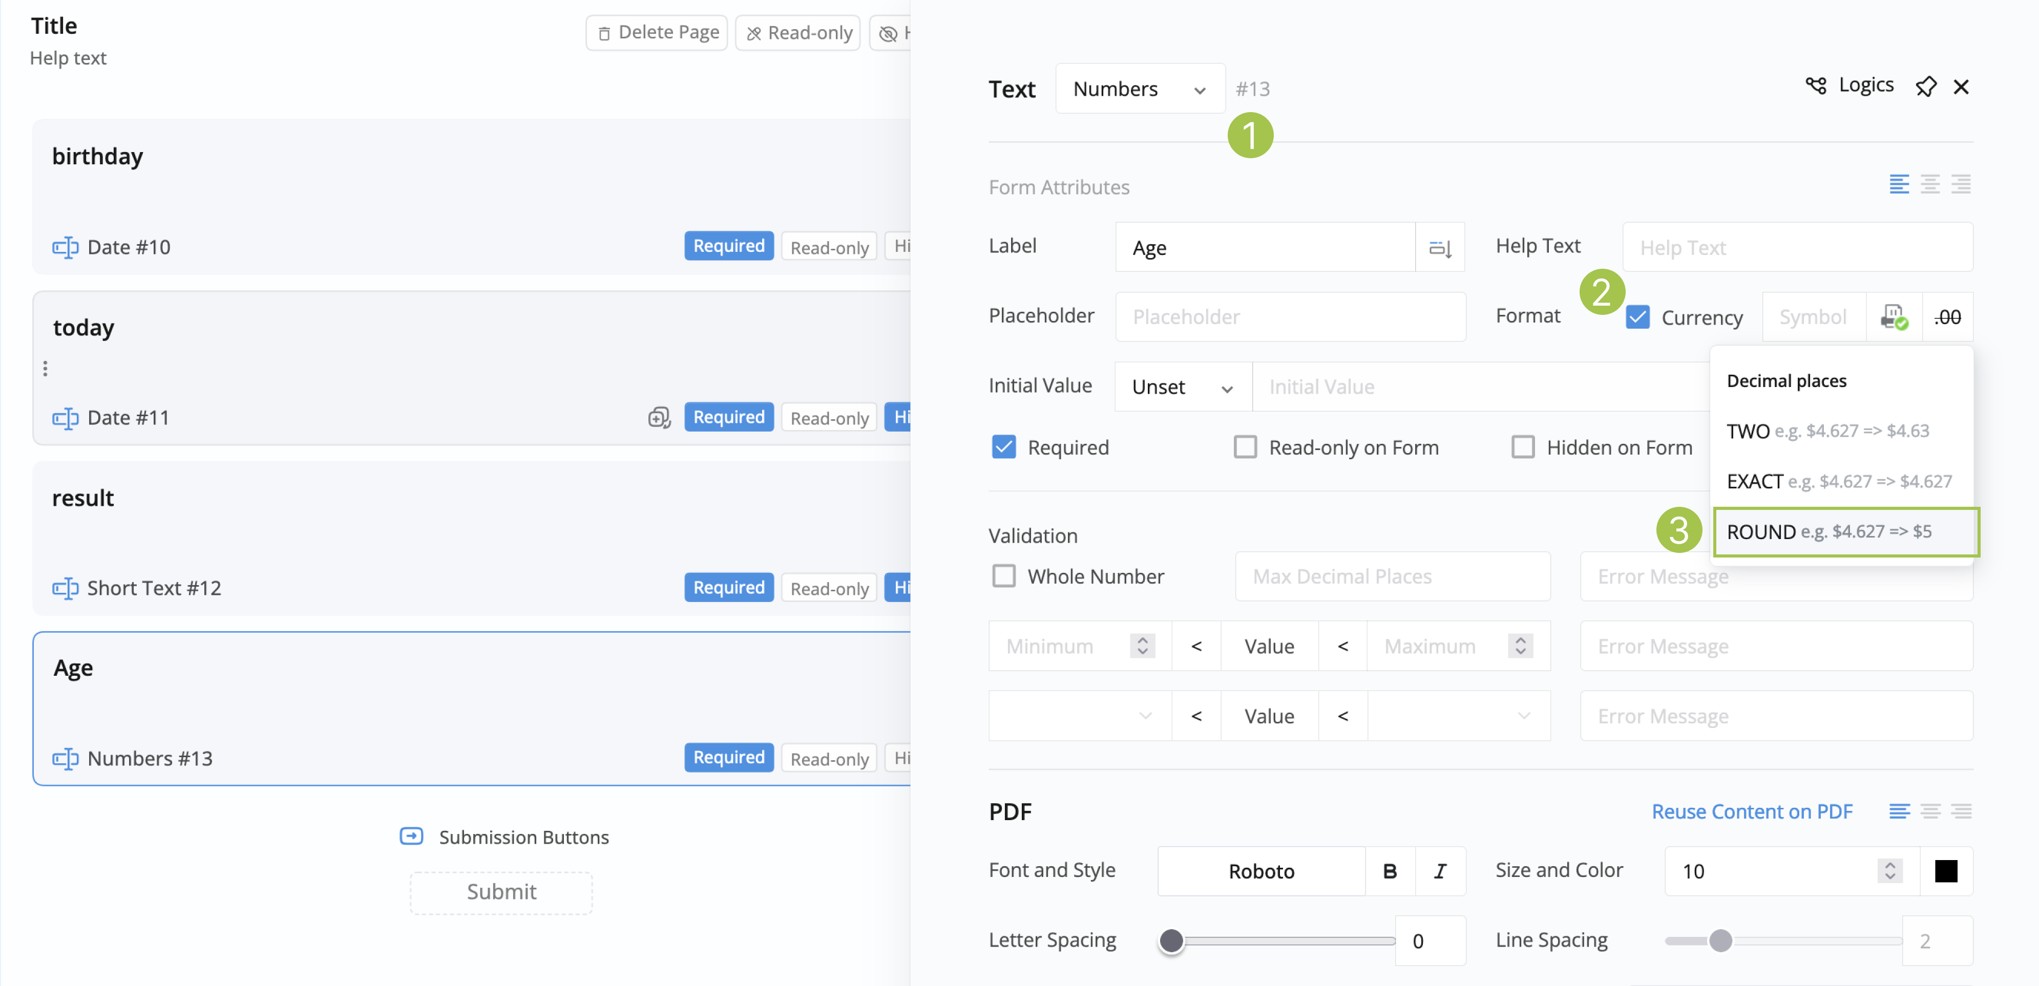Click Reuse Content on PDF link

[1752, 811]
